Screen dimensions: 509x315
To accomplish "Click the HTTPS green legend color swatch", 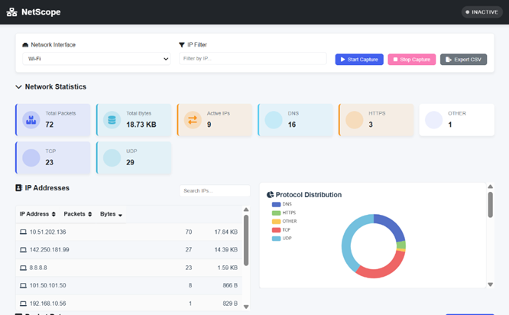I will click(x=276, y=213).
